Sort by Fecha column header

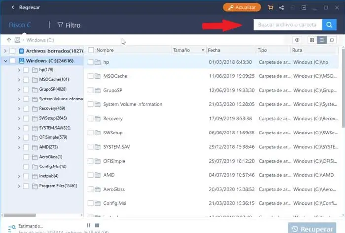pos(214,50)
